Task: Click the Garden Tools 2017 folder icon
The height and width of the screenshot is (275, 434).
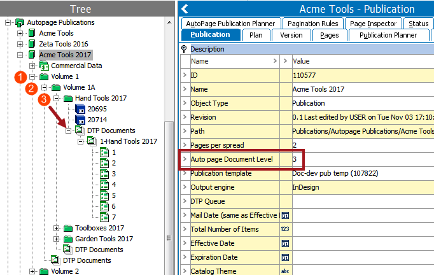Action: 68,239
